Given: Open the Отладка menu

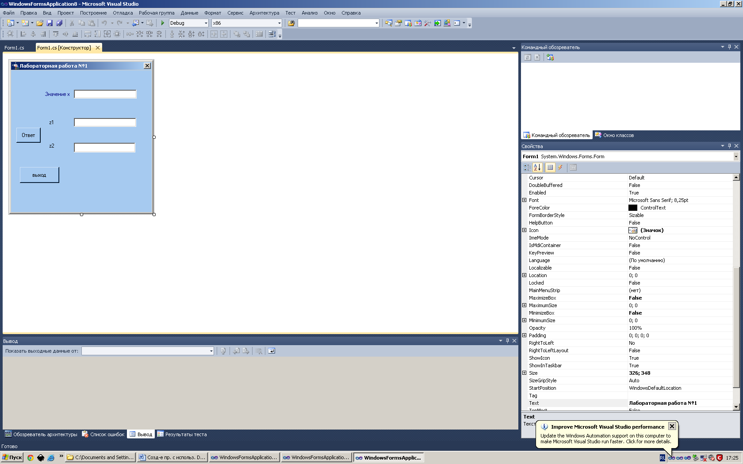Looking at the screenshot, I should point(123,13).
